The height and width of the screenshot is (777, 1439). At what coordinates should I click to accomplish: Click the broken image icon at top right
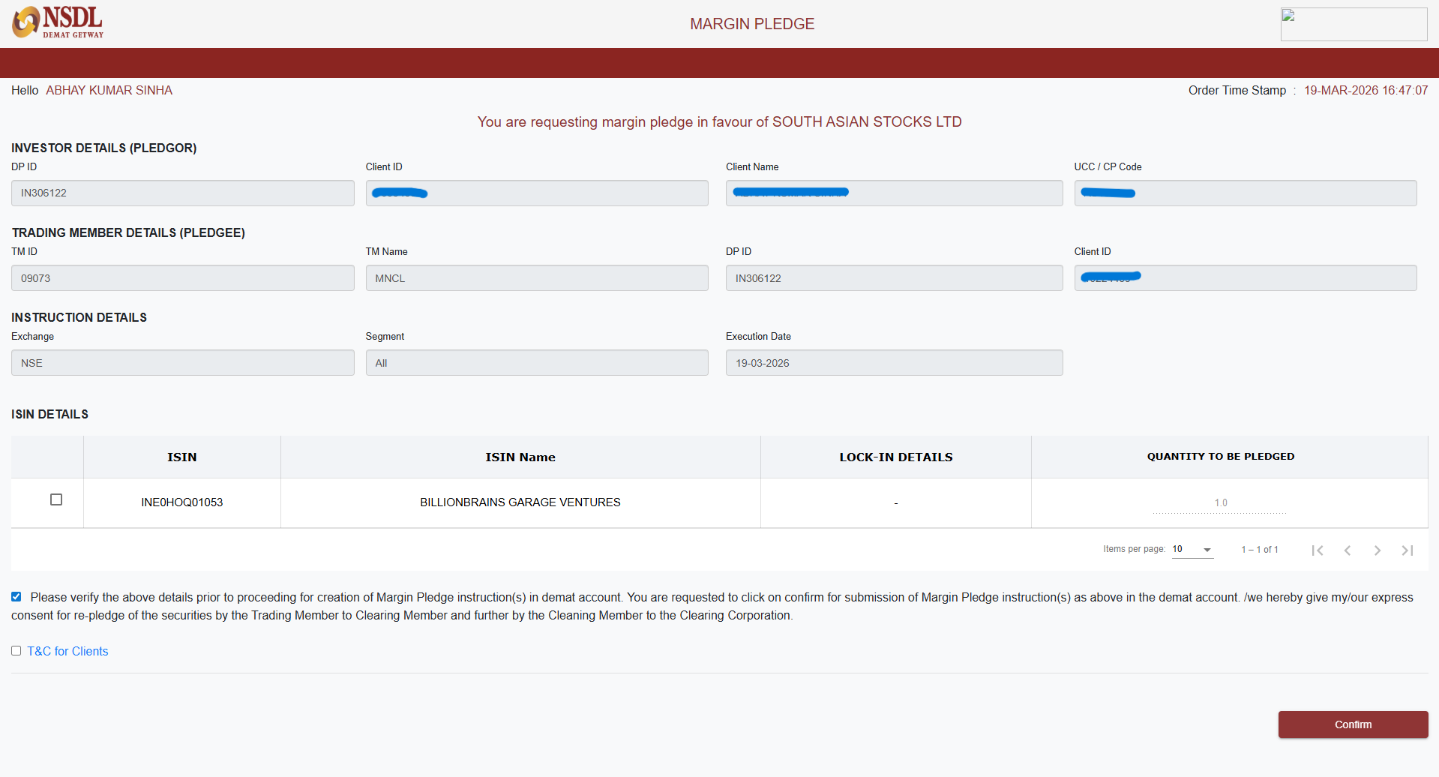point(1288,16)
